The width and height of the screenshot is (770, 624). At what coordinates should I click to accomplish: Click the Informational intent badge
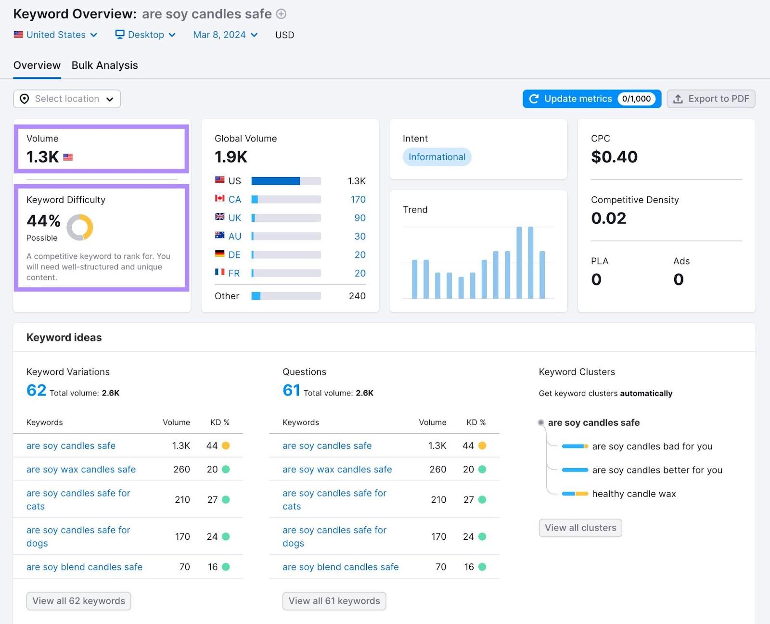(x=437, y=157)
